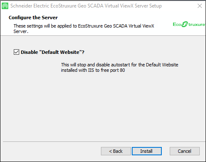Image resolution: width=206 pixels, height=162 pixels.
Task: Click the empty gray area below the description
Action: (103, 106)
